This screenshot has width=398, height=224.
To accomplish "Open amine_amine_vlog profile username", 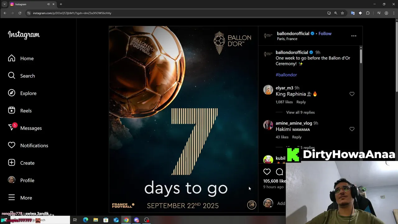I will 294,123.
